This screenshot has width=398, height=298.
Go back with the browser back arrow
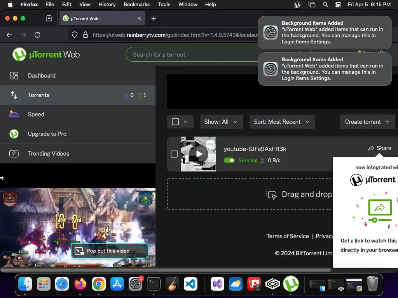click(x=9, y=35)
